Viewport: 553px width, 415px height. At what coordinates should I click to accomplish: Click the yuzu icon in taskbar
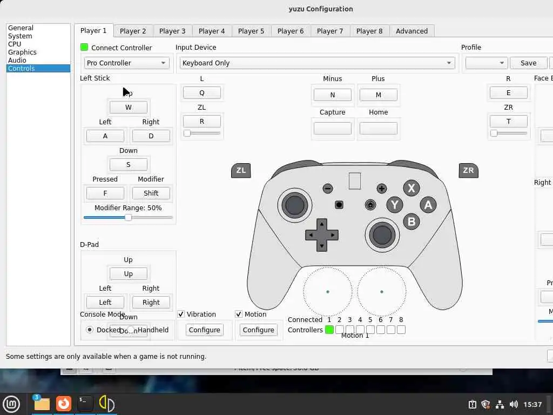click(106, 404)
